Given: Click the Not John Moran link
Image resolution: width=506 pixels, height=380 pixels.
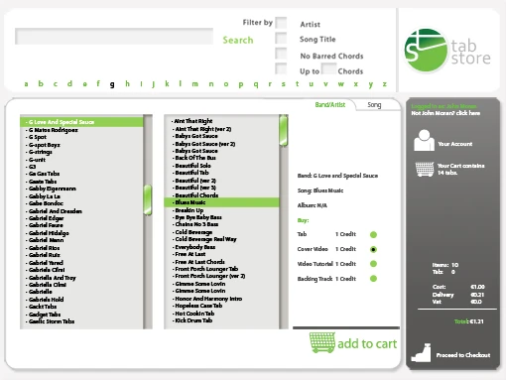Looking at the screenshot, I should [445, 113].
